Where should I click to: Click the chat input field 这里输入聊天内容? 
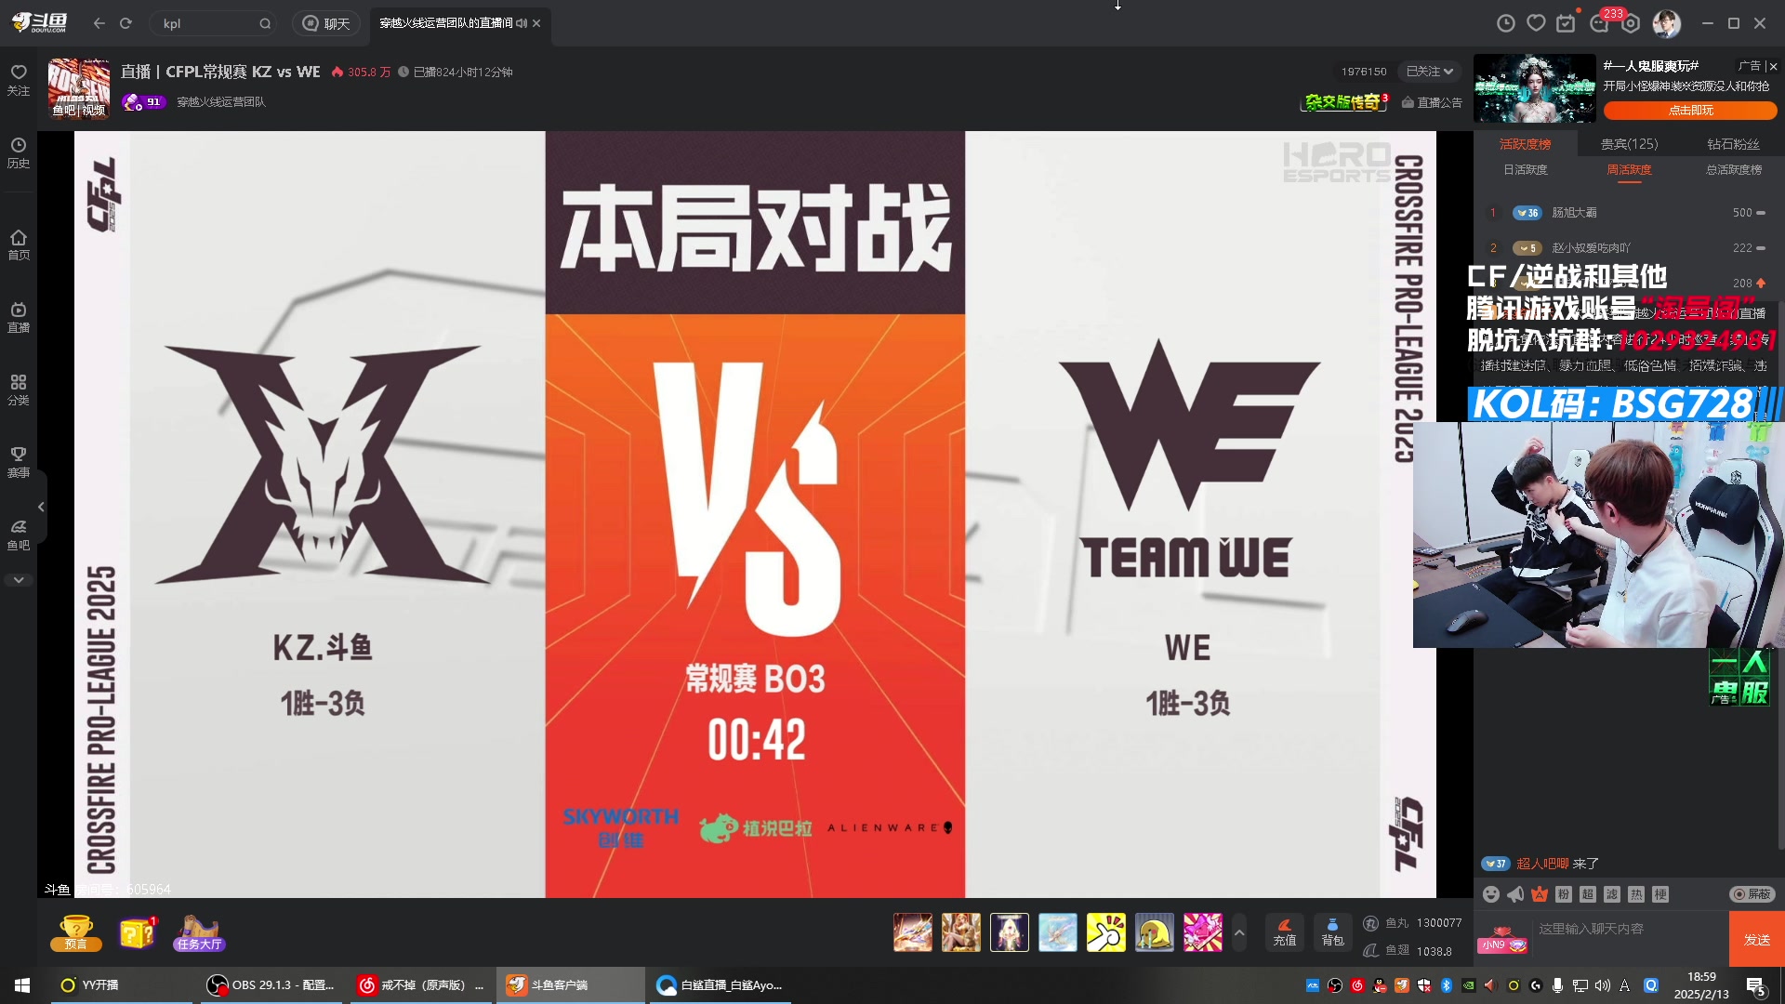(x=1631, y=929)
